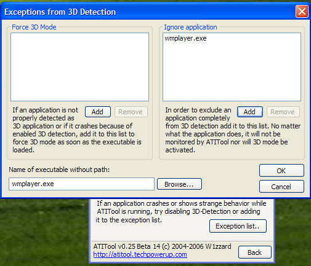Image resolution: width=311 pixels, height=266 pixels.
Task: Click Remove under Force 3D Mode list
Action: pos(131,112)
